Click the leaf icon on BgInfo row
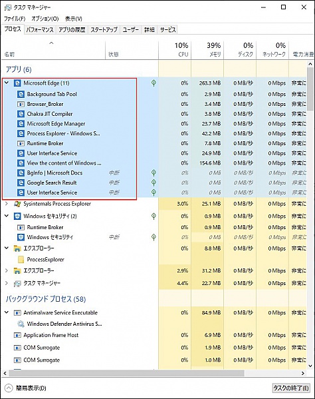The height and width of the screenshot is (399, 315). click(154, 173)
